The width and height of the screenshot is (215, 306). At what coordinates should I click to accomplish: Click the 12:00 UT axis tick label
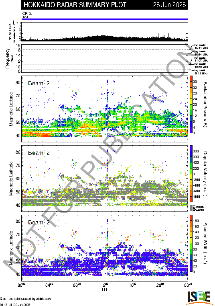pos(105,285)
